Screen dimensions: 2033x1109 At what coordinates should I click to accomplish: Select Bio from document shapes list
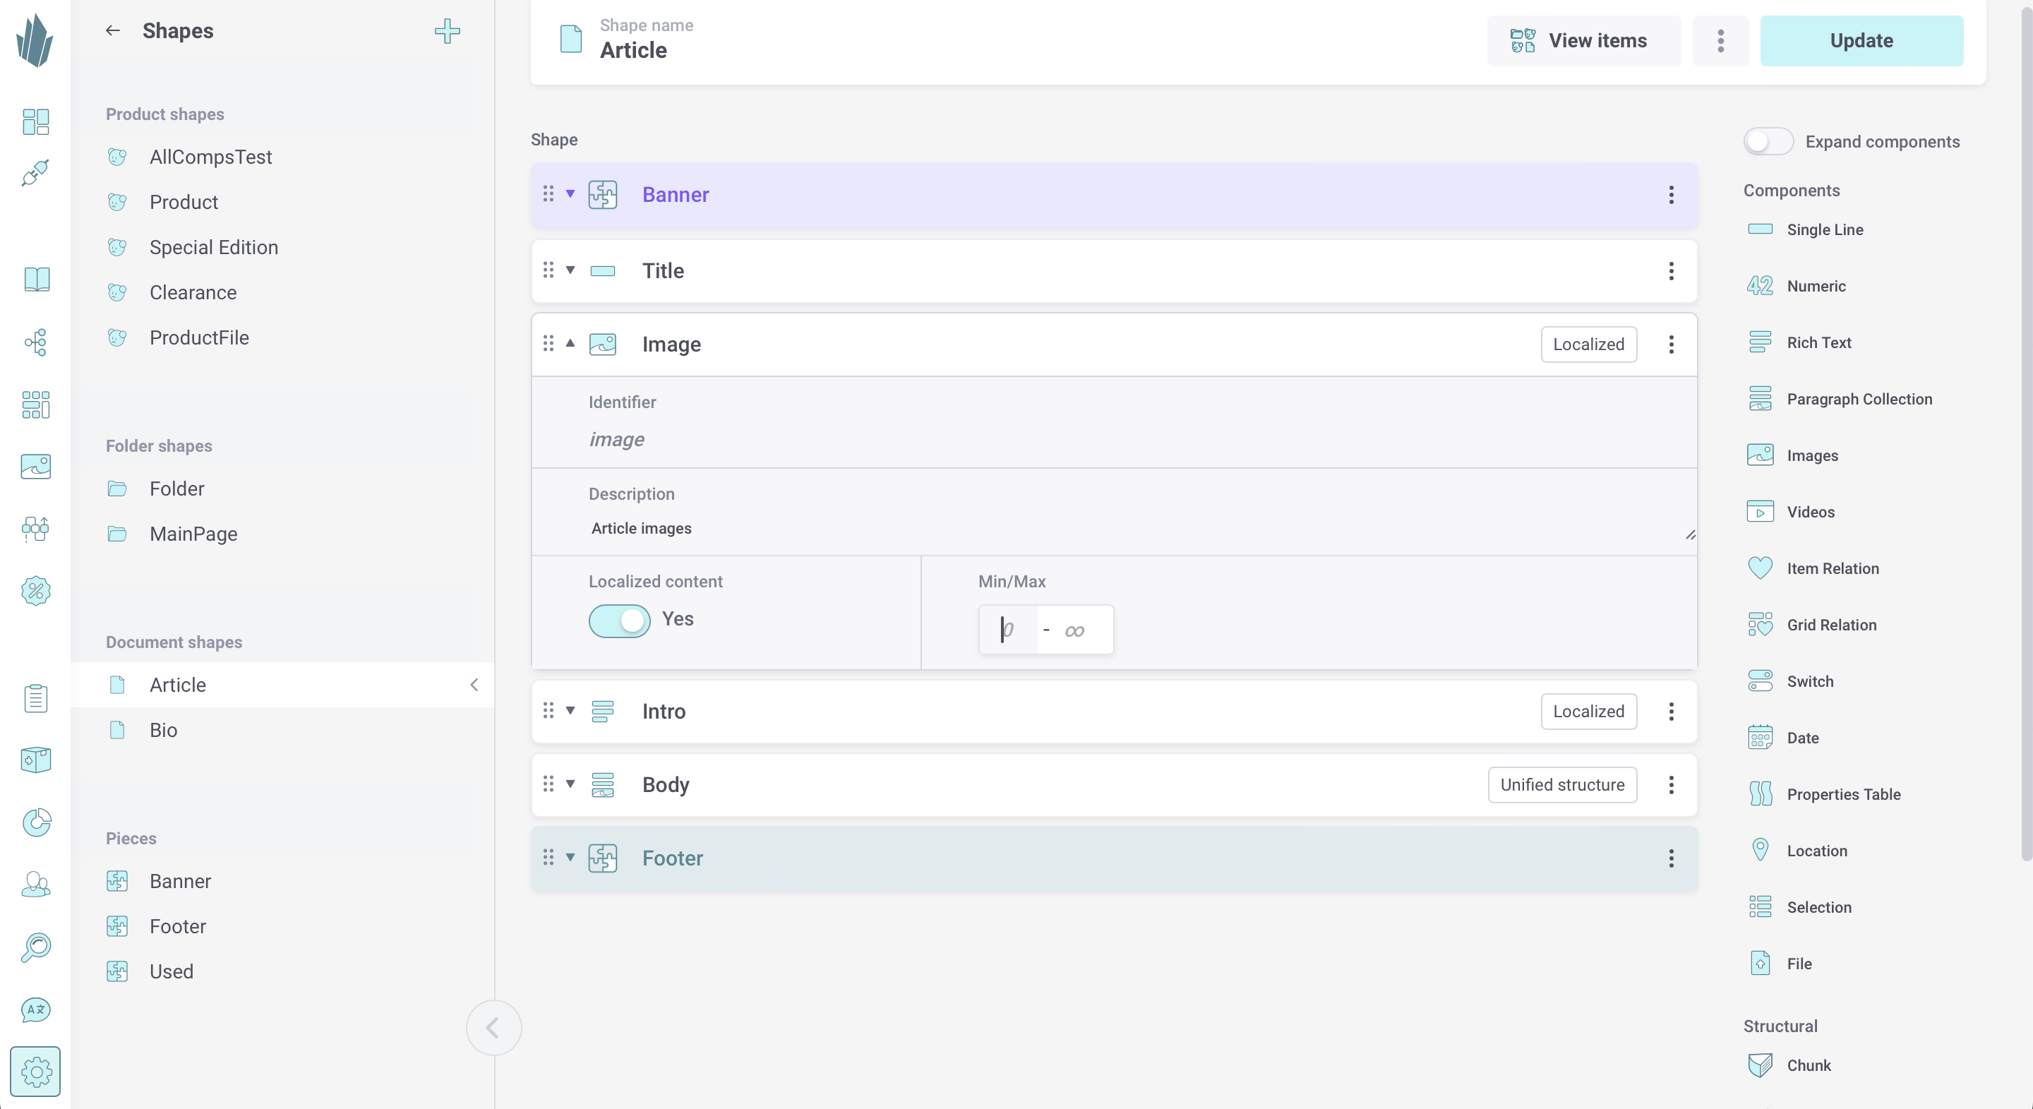[x=164, y=729]
